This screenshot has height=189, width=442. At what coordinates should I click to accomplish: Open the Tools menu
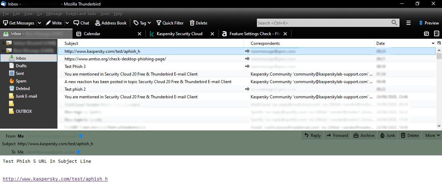click(x=105, y=14)
